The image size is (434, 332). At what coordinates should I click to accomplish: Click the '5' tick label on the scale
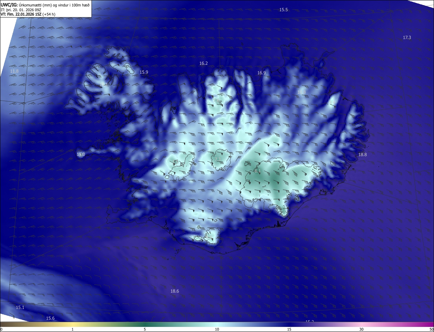click(145, 330)
